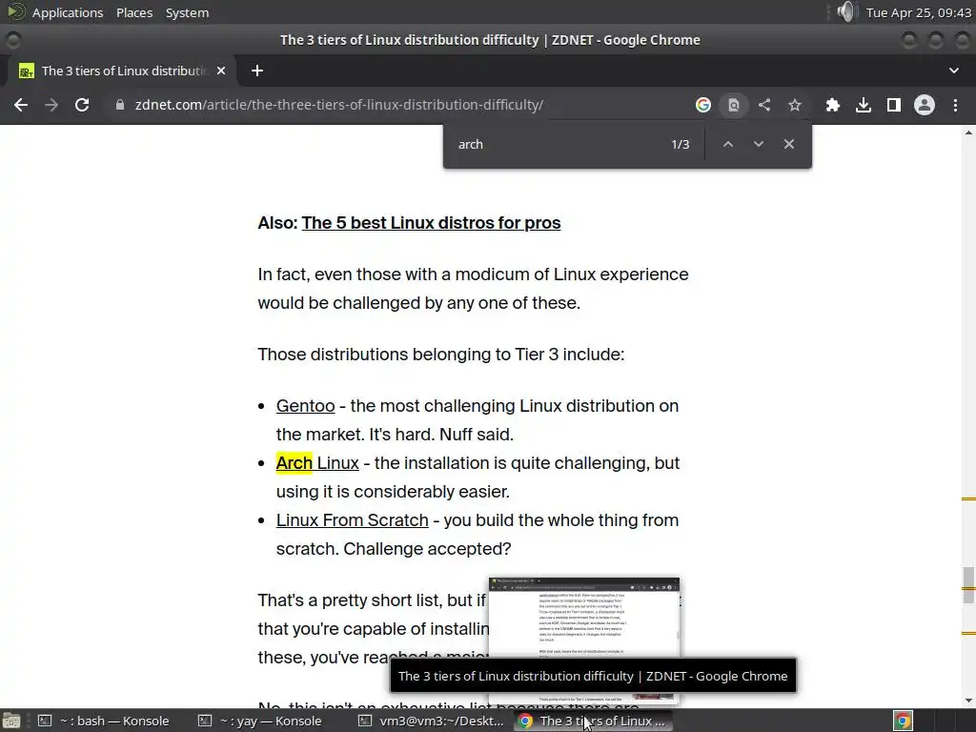Select the ZDNET article tab
976x732 pixels.
click(x=123, y=71)
